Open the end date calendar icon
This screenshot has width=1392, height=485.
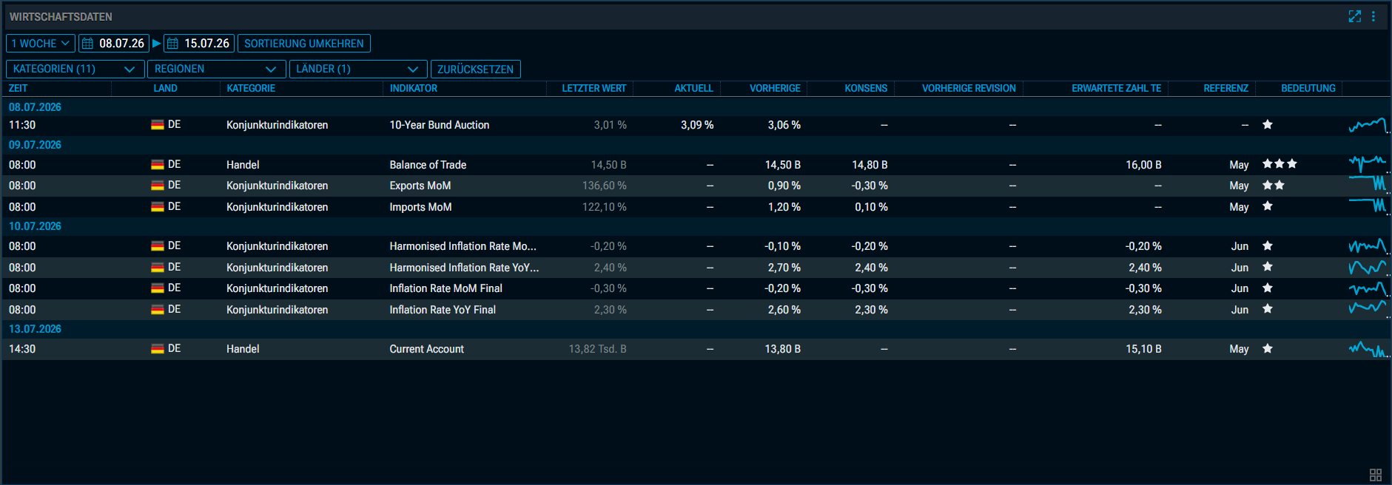click(172, 44)
